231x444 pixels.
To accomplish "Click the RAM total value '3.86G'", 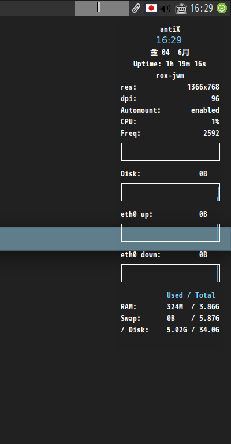I will [209, 306].
